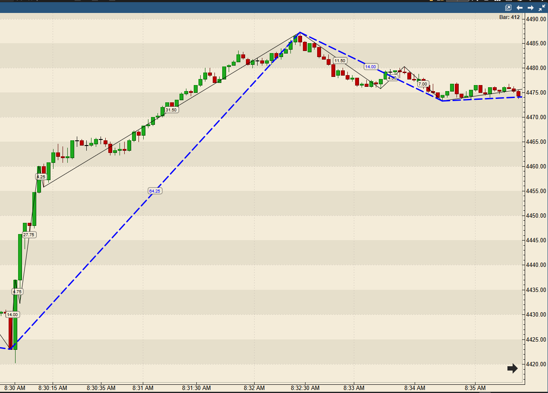548x393 pixels.
Task: Click the 8:35 AM time axis label
Action: click(x=476, y=388)
